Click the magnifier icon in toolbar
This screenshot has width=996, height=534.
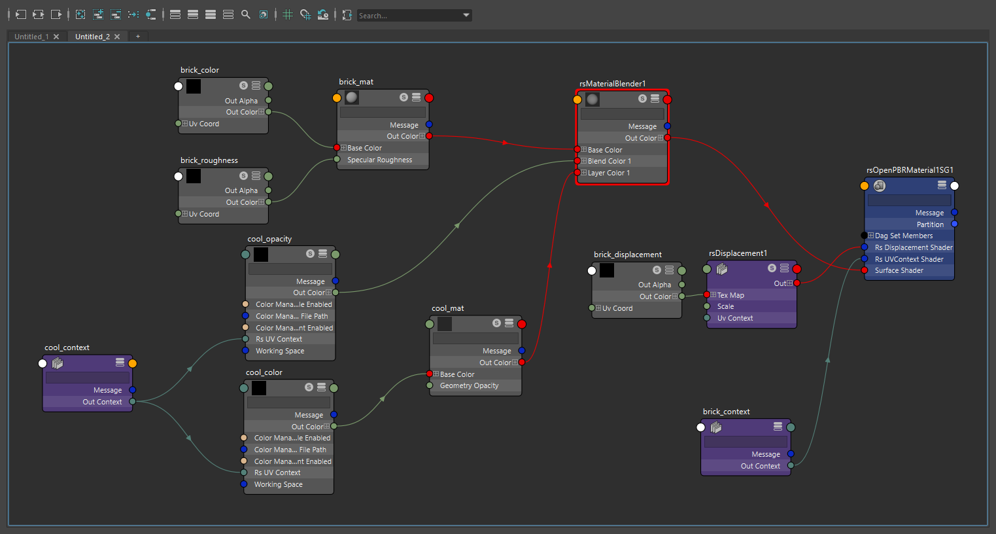[246, 14]
